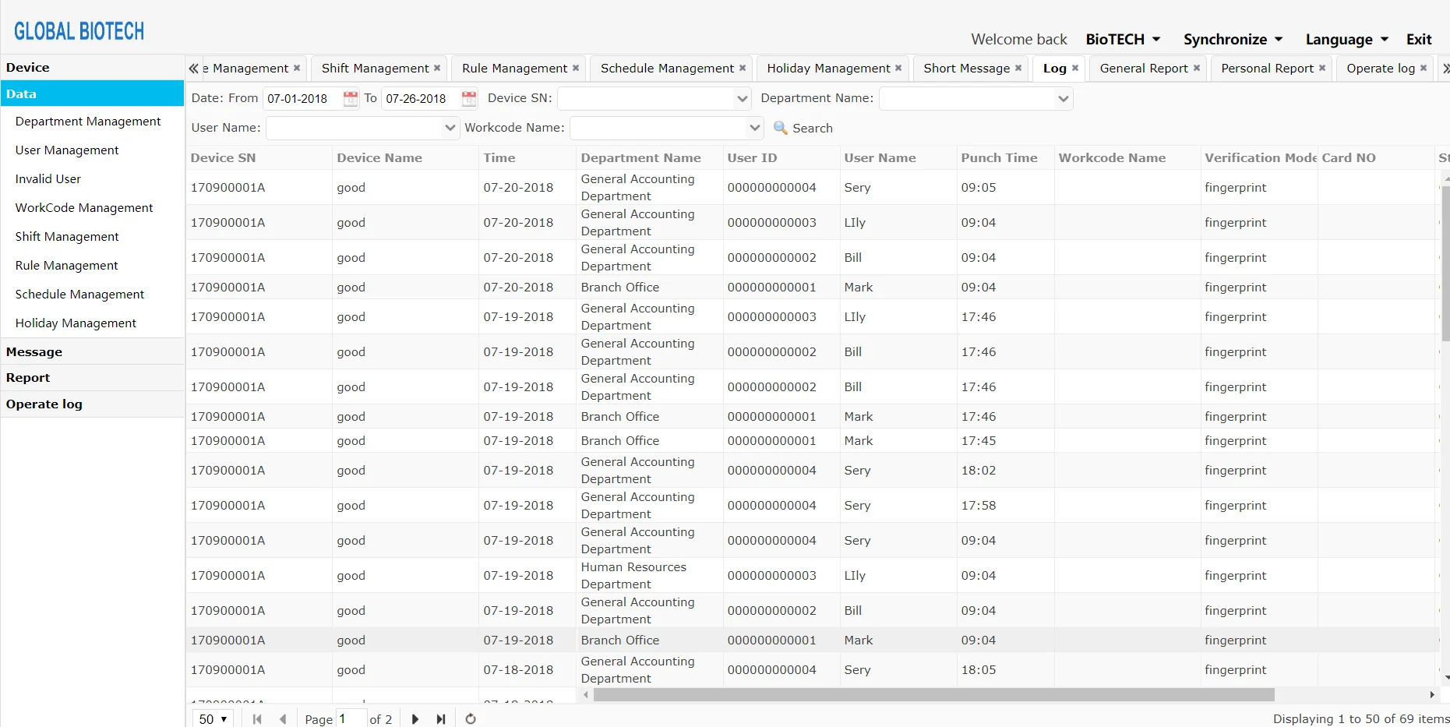Expand the Device SN dropdown

click(742, 98)
